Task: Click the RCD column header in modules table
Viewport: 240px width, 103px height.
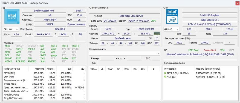Action: [x=110, y=69]
